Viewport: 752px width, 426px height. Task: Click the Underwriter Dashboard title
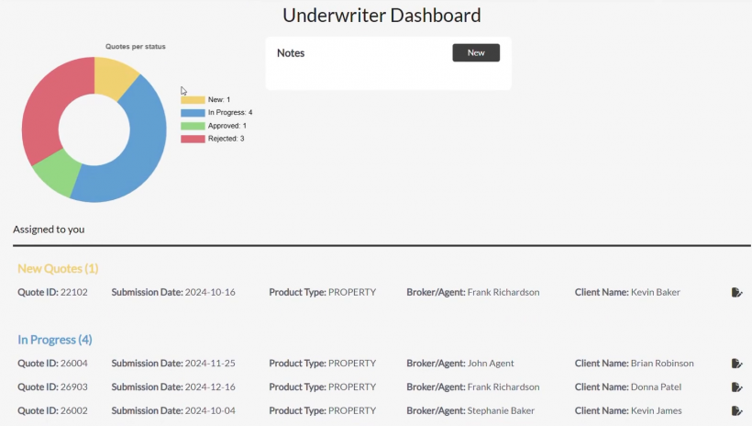(382, 16)
